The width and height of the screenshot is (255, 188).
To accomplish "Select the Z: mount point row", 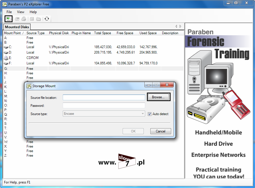I will click(93, 155).
